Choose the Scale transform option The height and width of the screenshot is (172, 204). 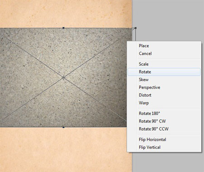coord(164,64)
